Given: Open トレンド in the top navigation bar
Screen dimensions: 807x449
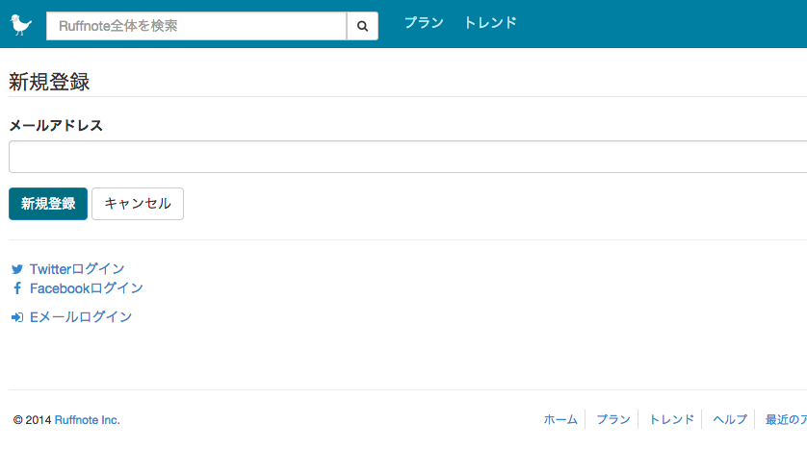Looking at the screenshot, I should [x=490, y=23].
